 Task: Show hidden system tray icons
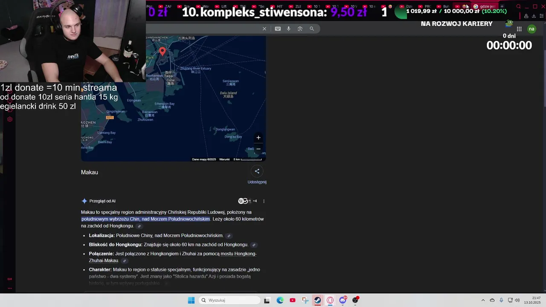pyautogui.click(x=483, y=300)
